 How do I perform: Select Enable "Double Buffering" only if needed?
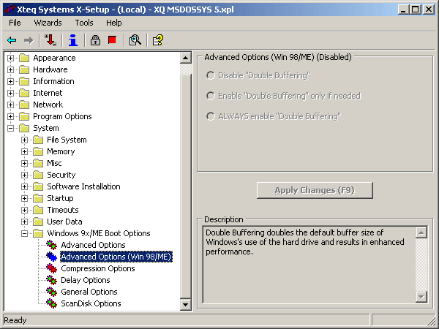[x=211, y=96]
